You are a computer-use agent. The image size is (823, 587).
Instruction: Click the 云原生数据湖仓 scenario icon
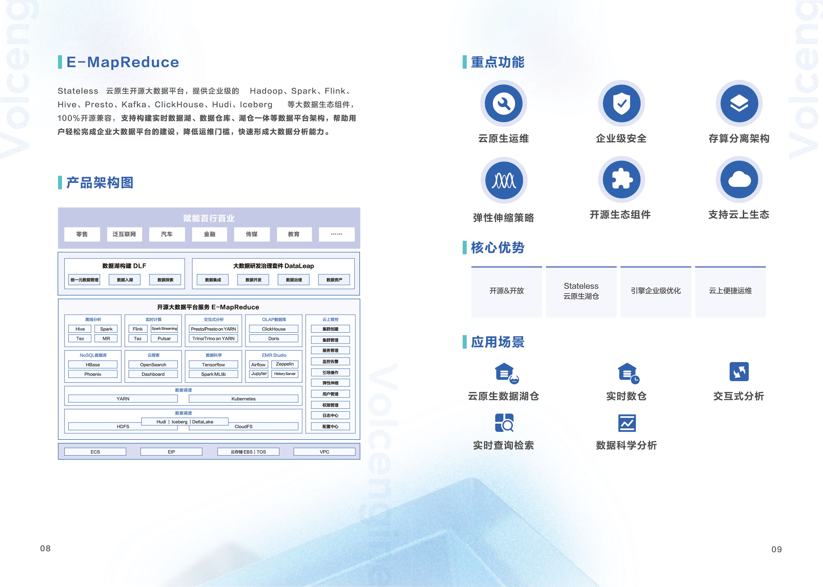[506, 373]
